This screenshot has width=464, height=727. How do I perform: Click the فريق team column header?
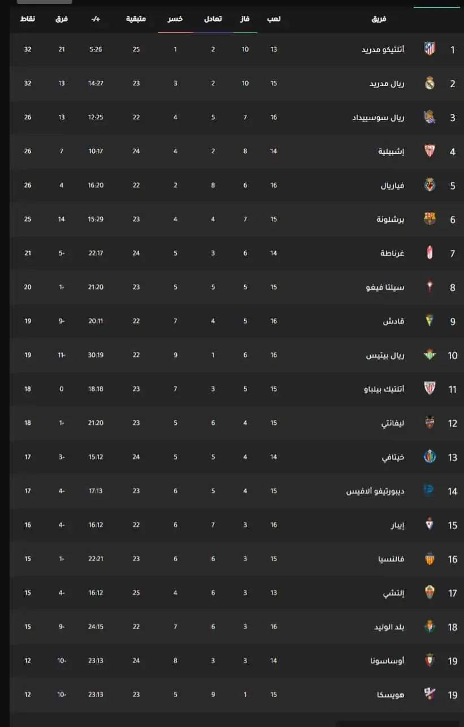click(x=379, y=19)
